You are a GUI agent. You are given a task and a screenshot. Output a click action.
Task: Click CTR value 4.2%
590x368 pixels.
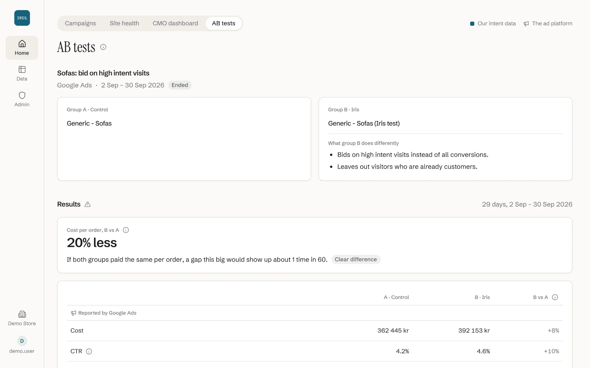coord(402,351)
